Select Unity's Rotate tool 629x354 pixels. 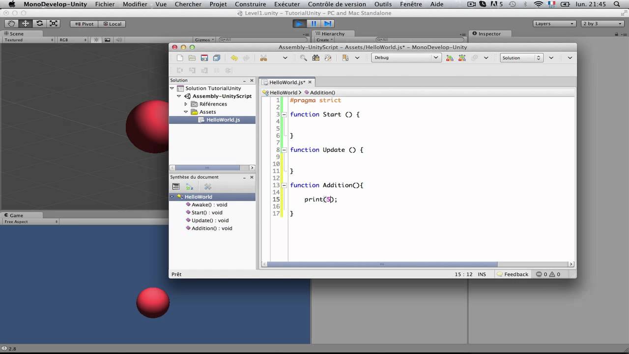[x=39, y=24]
